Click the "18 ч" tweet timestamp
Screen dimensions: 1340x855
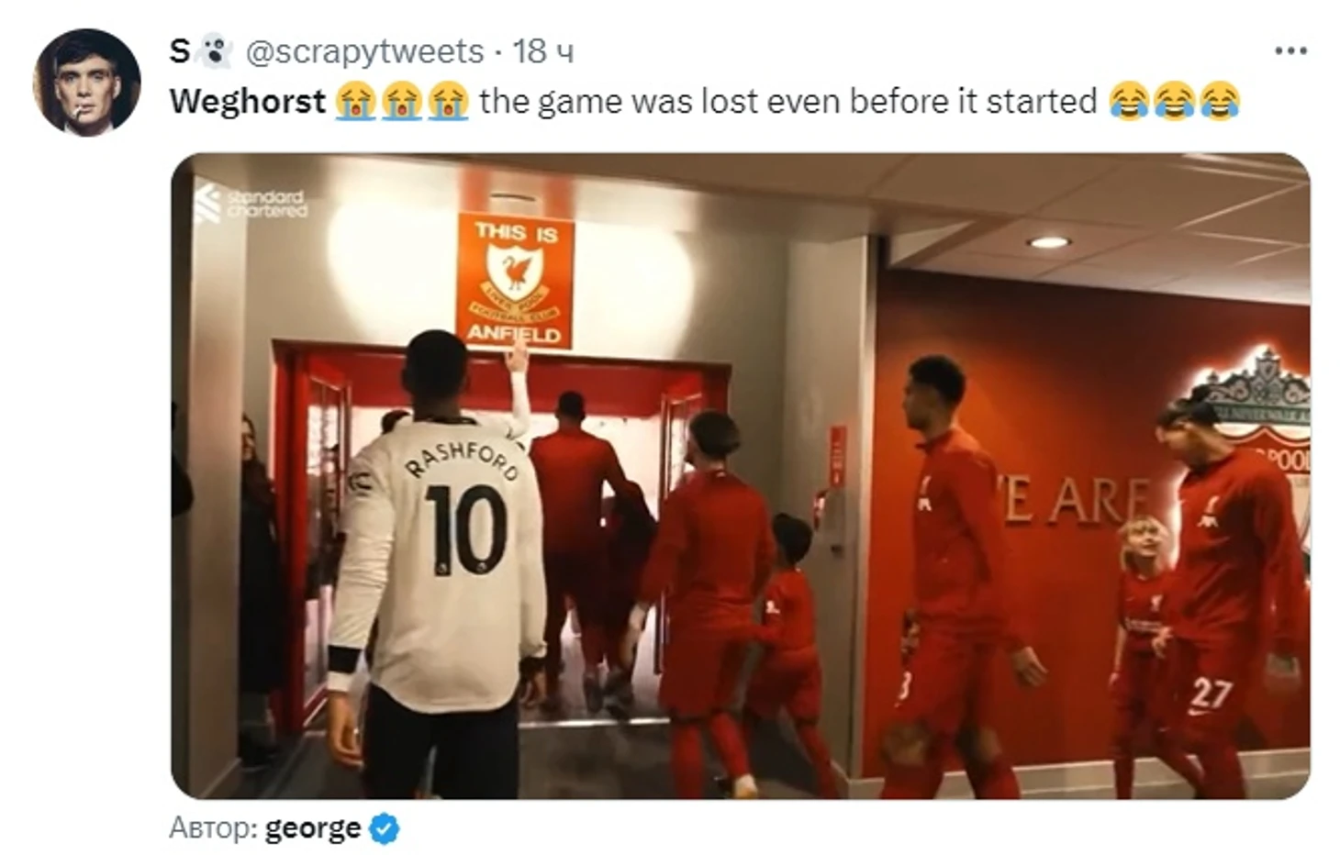[x=542, y=51]
